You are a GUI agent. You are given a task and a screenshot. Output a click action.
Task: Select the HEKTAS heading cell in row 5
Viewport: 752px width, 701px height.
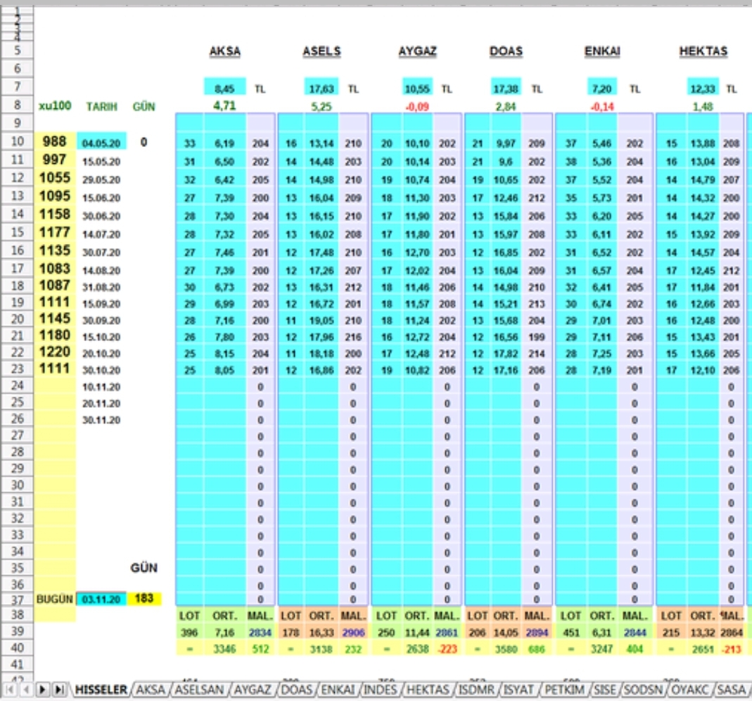pyautogui.click(x=703, y=51)
